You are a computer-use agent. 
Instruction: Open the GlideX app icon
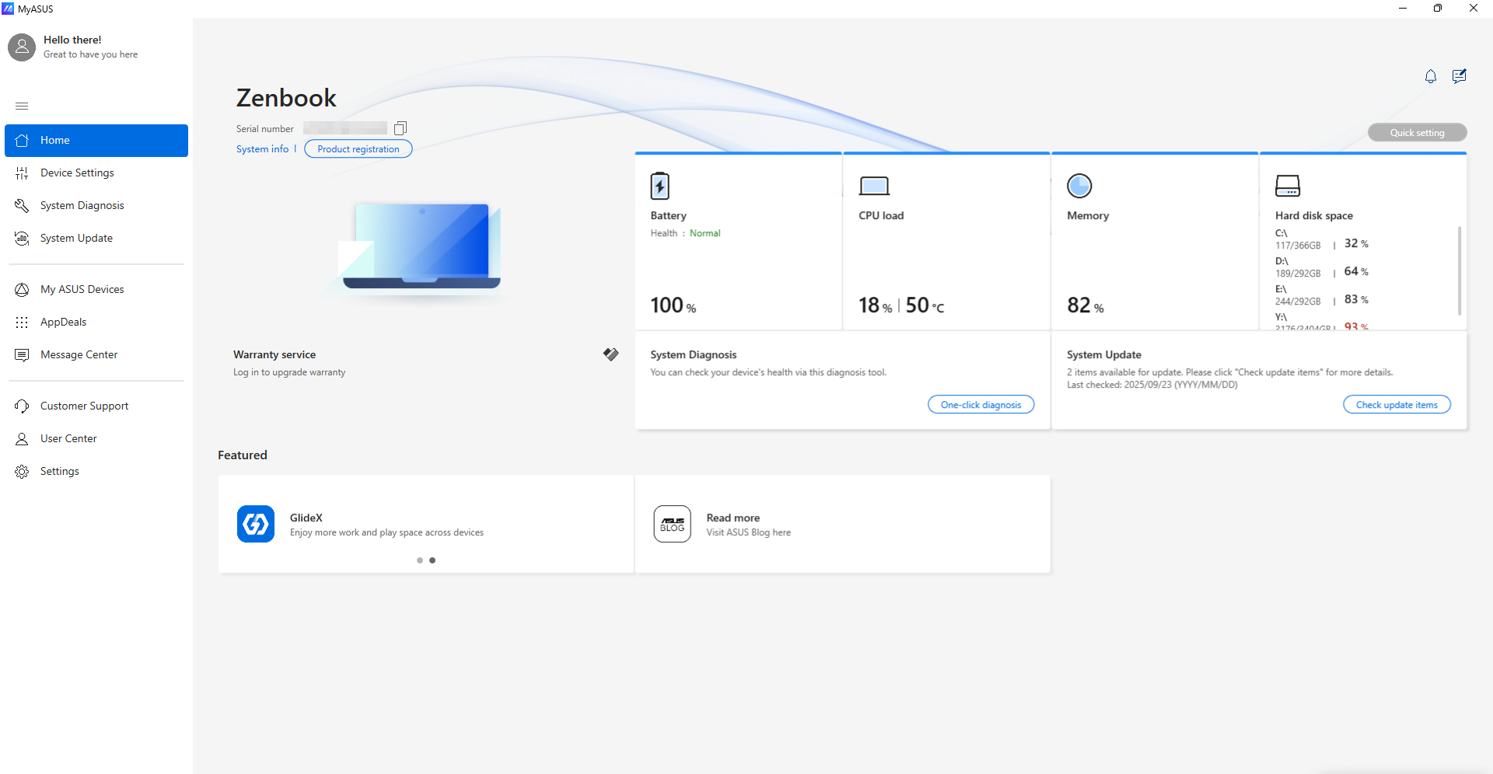(256, 524)
